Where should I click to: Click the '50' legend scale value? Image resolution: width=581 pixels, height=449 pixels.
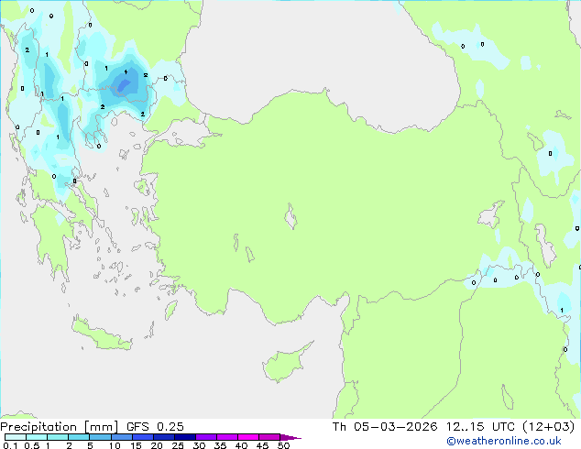[283, 445]
